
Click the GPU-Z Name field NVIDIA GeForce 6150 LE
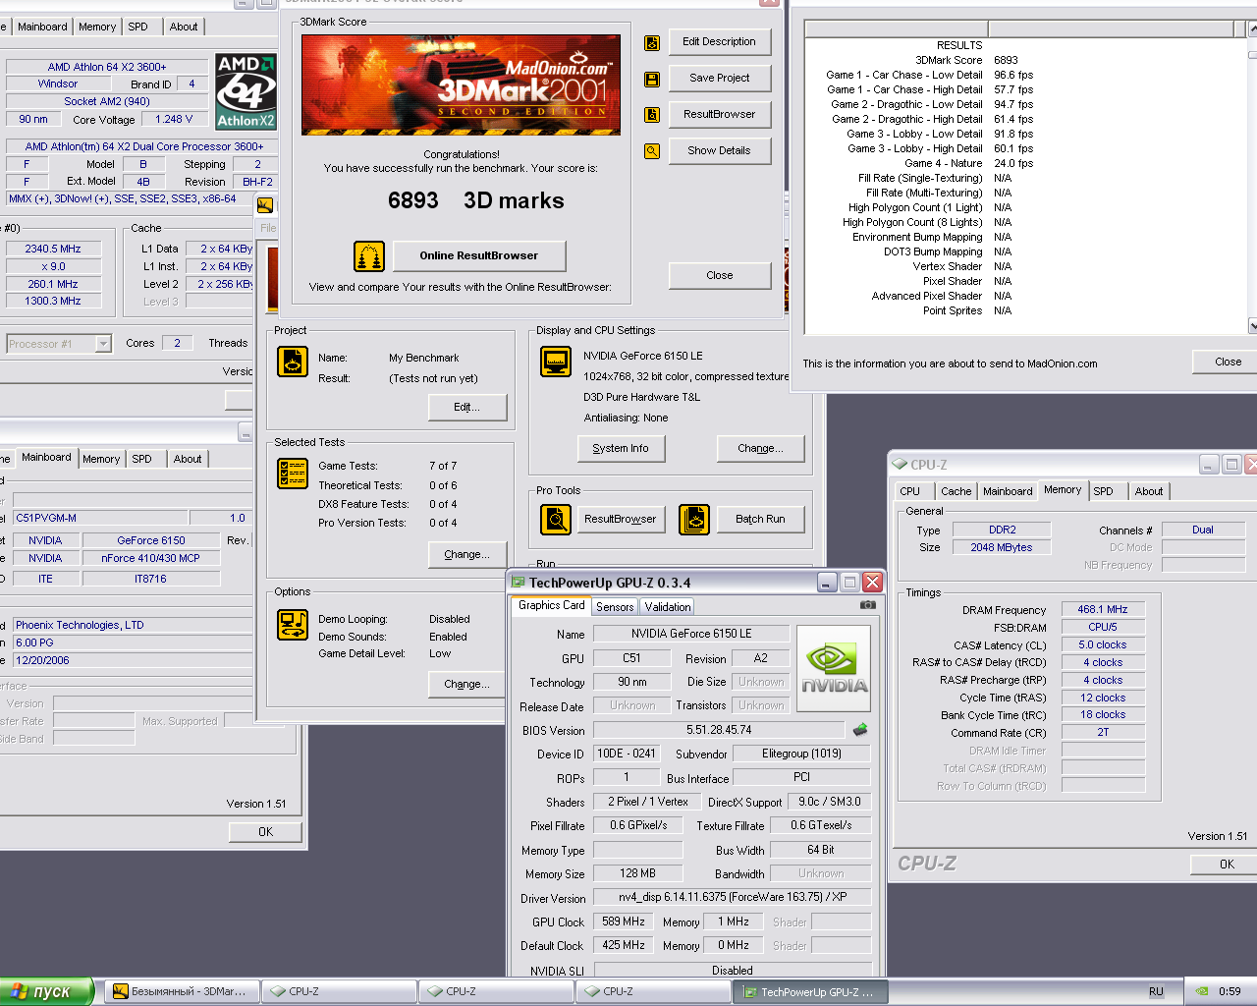[691, 634]
